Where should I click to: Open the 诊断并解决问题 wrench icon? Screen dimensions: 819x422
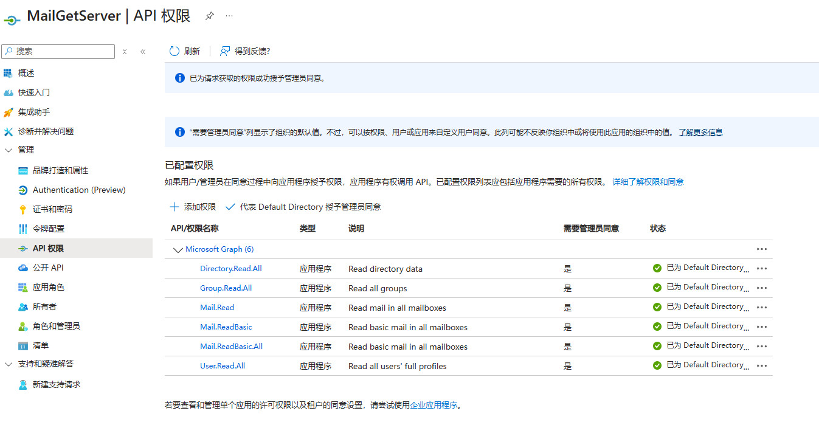click(x=8, y=131)
